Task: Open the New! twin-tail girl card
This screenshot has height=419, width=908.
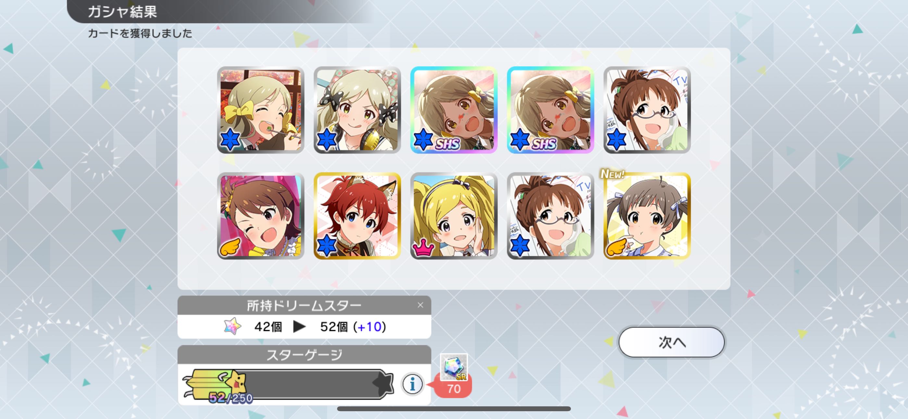Action: click(x=647, y=215)
